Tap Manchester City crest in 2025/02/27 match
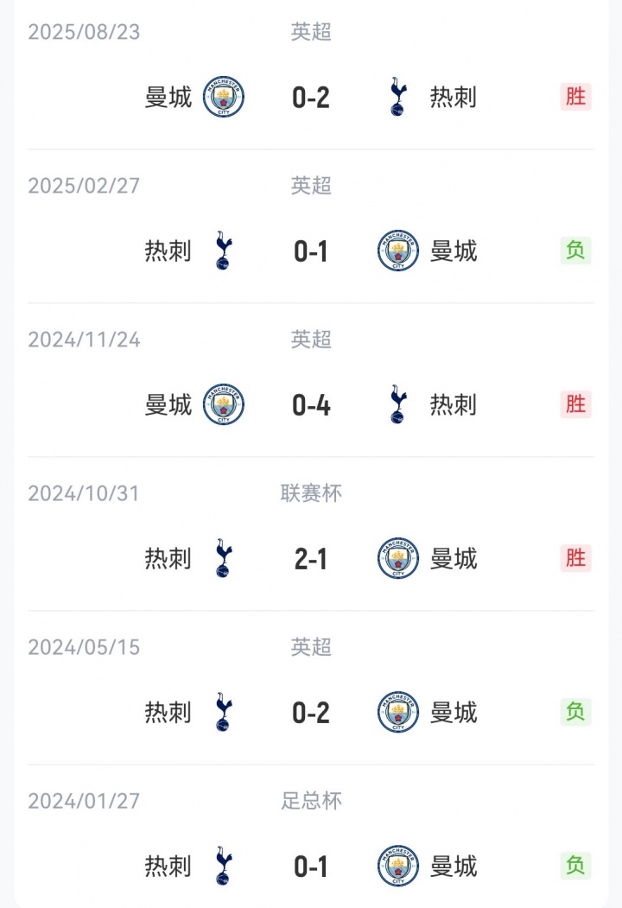The image size is (622, 908). [x=398, y=251]
